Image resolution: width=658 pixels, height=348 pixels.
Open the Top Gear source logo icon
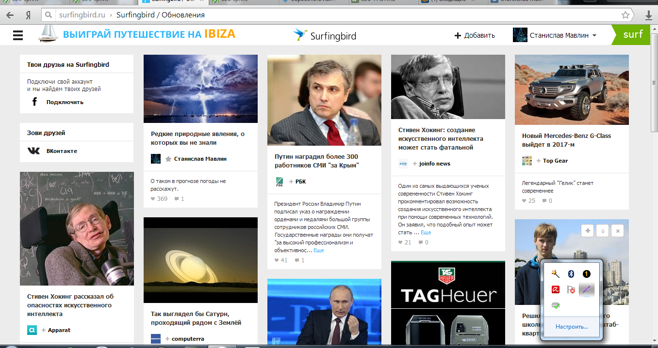(527, 161)
